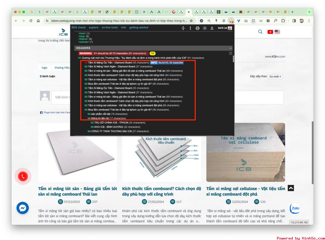The image size is (325, 240).
Task: Switch site language to US flag
Action: point(277,32)
